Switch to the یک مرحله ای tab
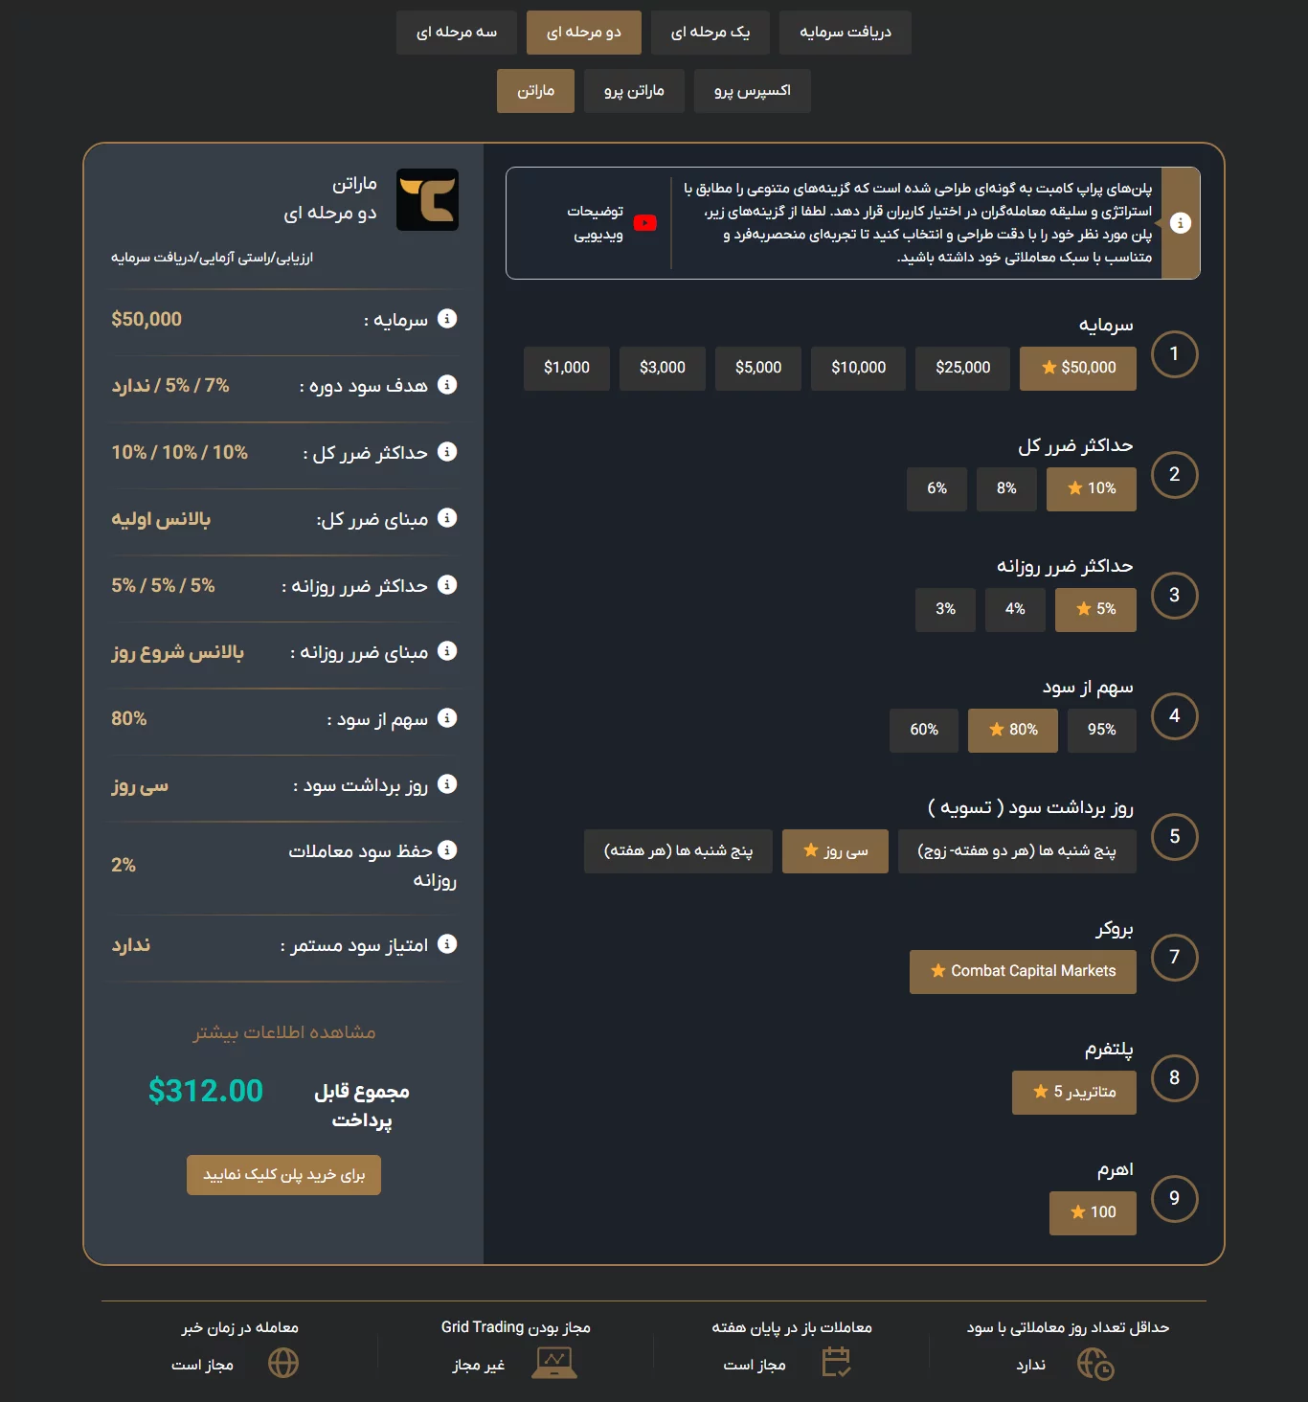1308x1402 pixels. coord(710,33)
